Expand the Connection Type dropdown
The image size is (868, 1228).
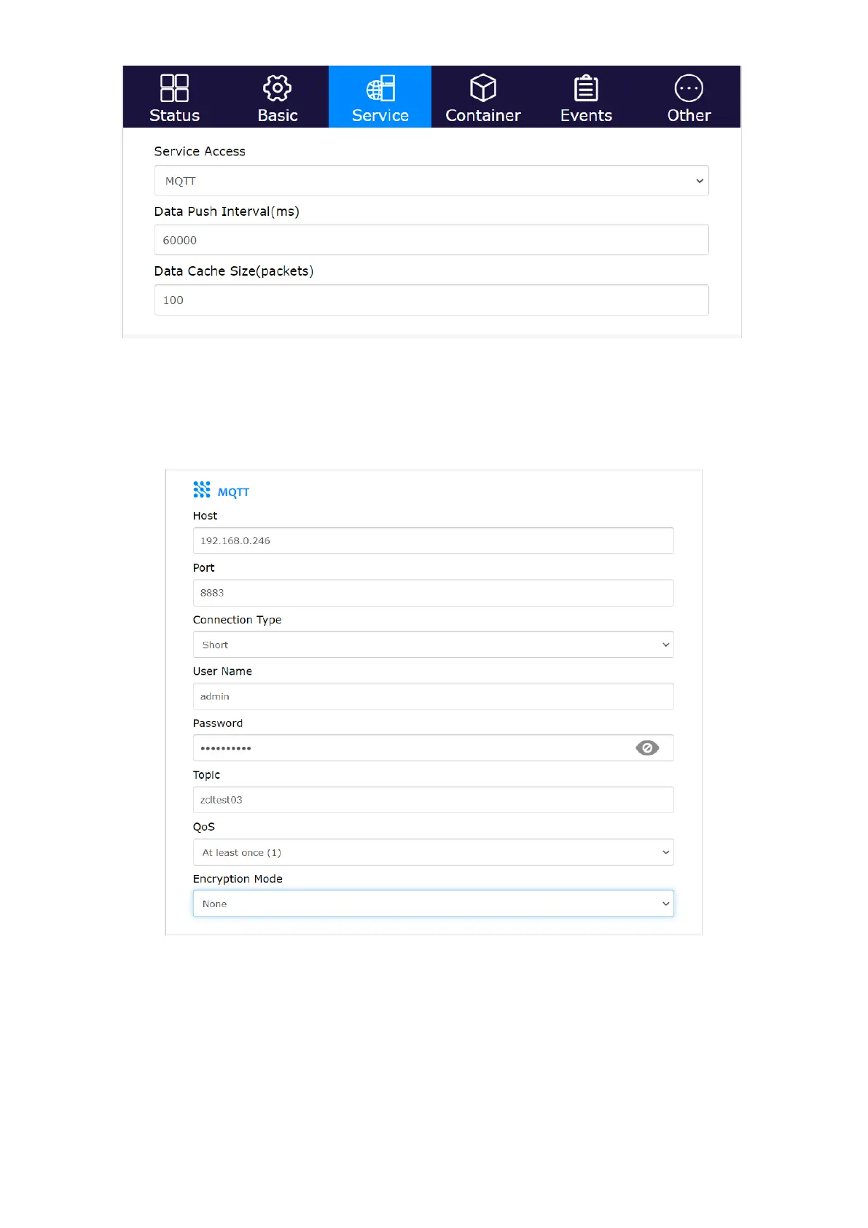(433, 645)
